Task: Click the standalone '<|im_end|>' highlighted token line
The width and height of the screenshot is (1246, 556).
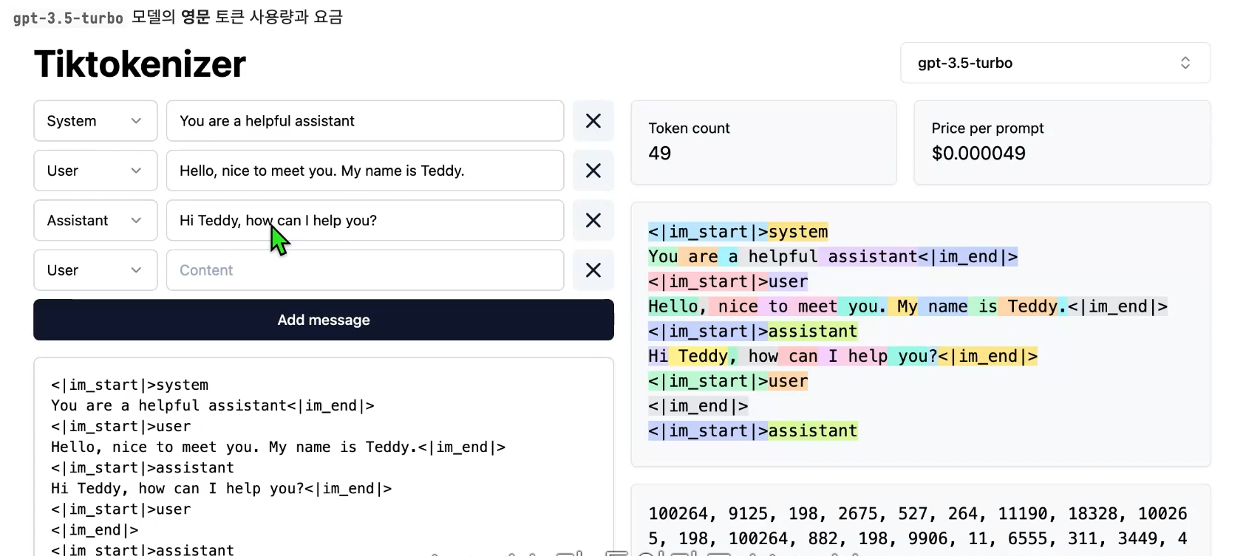Action: (x=698, y=406)
